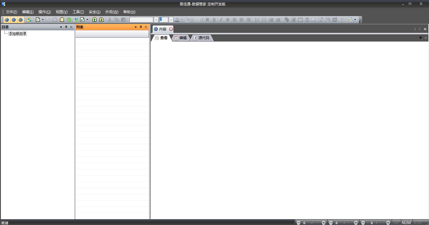
Task: Click the green refresh icon
Action: click(69, 20)
